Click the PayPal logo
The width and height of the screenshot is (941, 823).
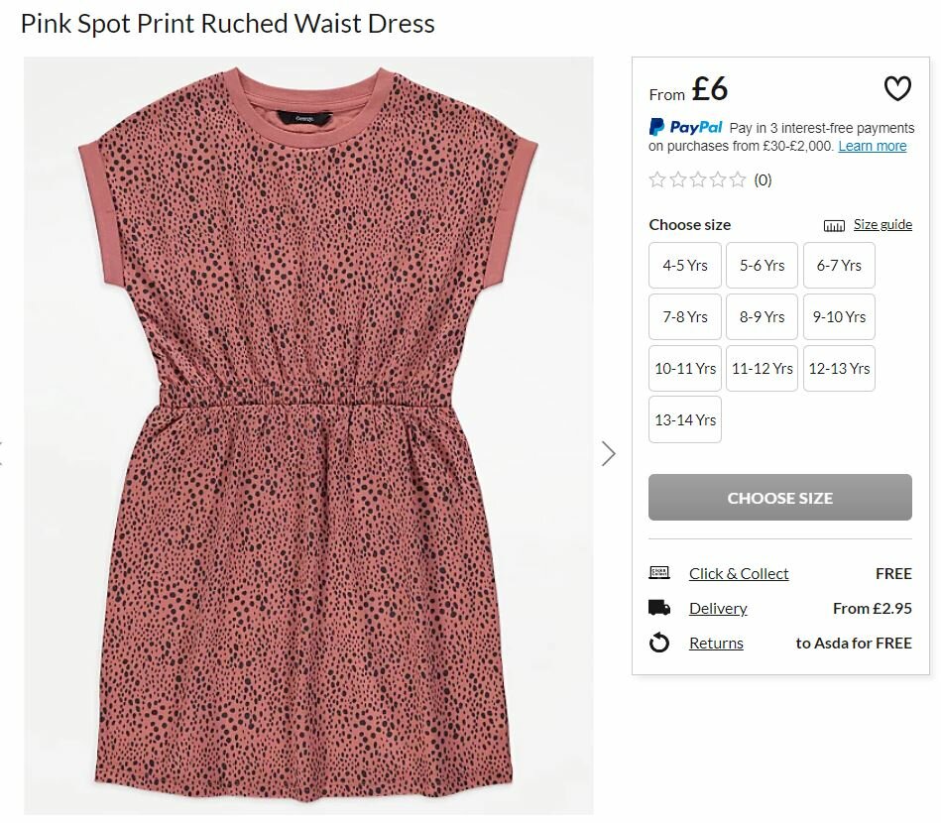click(686, 127)
